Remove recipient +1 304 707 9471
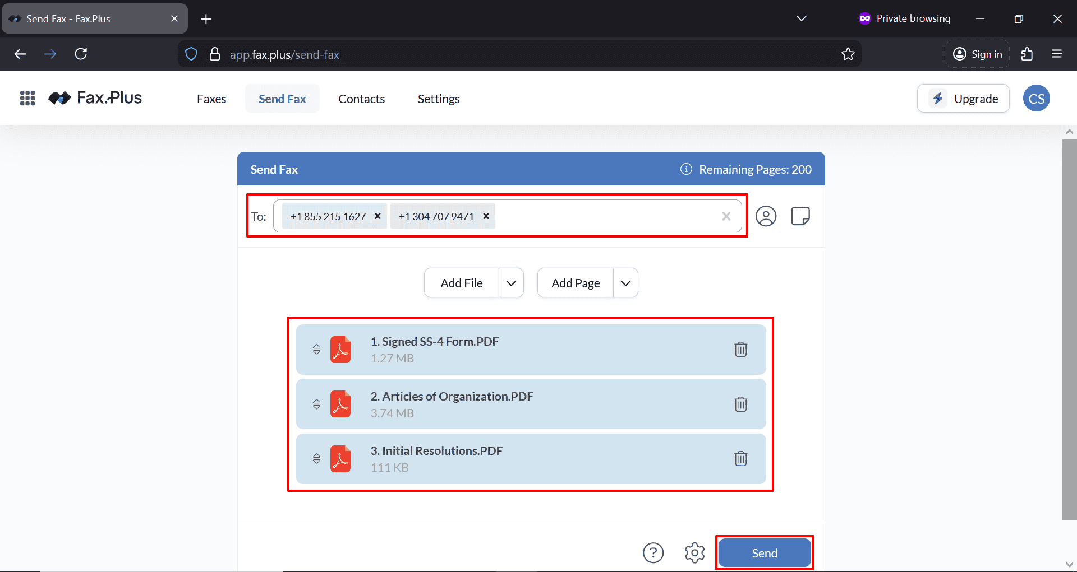Screen dimensions: 1077x572 (x=486, y=216)
